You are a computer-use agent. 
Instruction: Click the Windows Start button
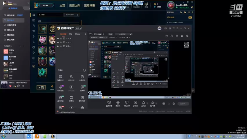[x=3, y=137]
